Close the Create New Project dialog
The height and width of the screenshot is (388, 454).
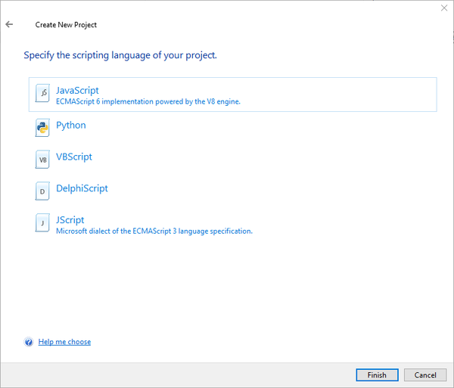[443, 8]
